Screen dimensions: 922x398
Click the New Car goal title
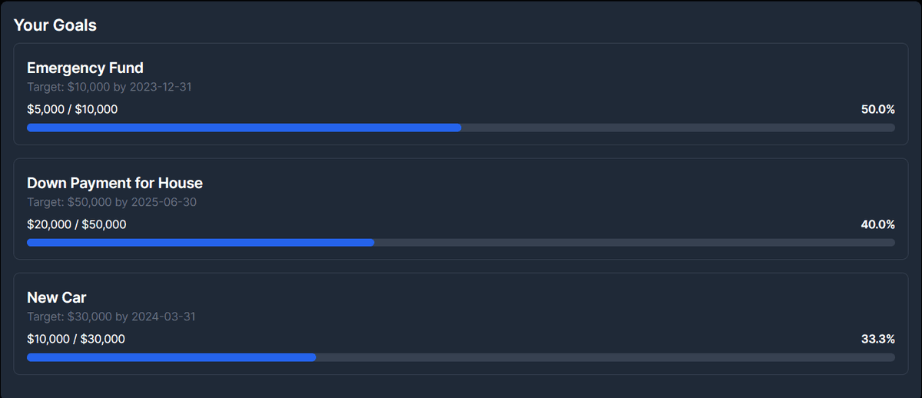[x=57, y=297]
